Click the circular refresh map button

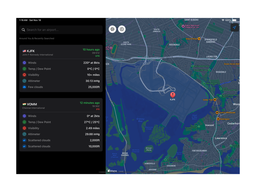tap(122, 29)
